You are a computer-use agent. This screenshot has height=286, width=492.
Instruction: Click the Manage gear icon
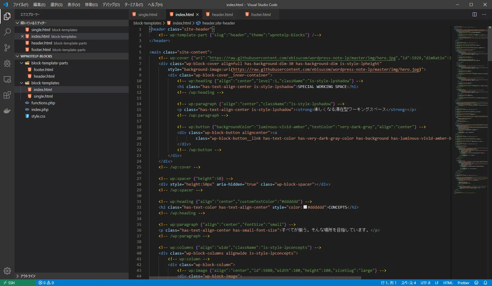coord(7,271)
